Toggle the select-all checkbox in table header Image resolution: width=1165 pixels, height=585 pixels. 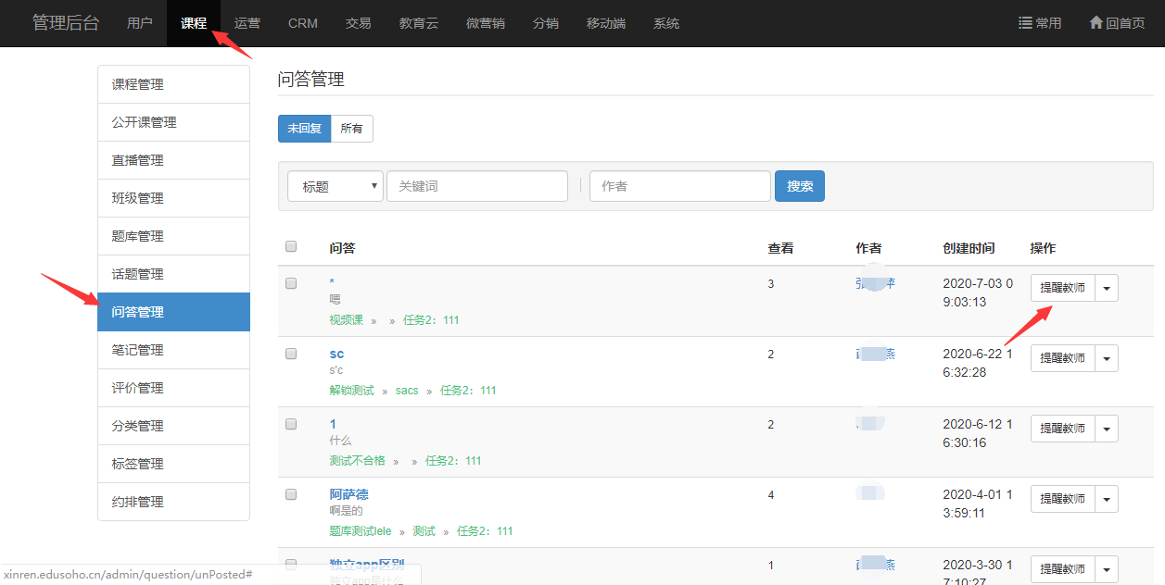coord(291,247)
